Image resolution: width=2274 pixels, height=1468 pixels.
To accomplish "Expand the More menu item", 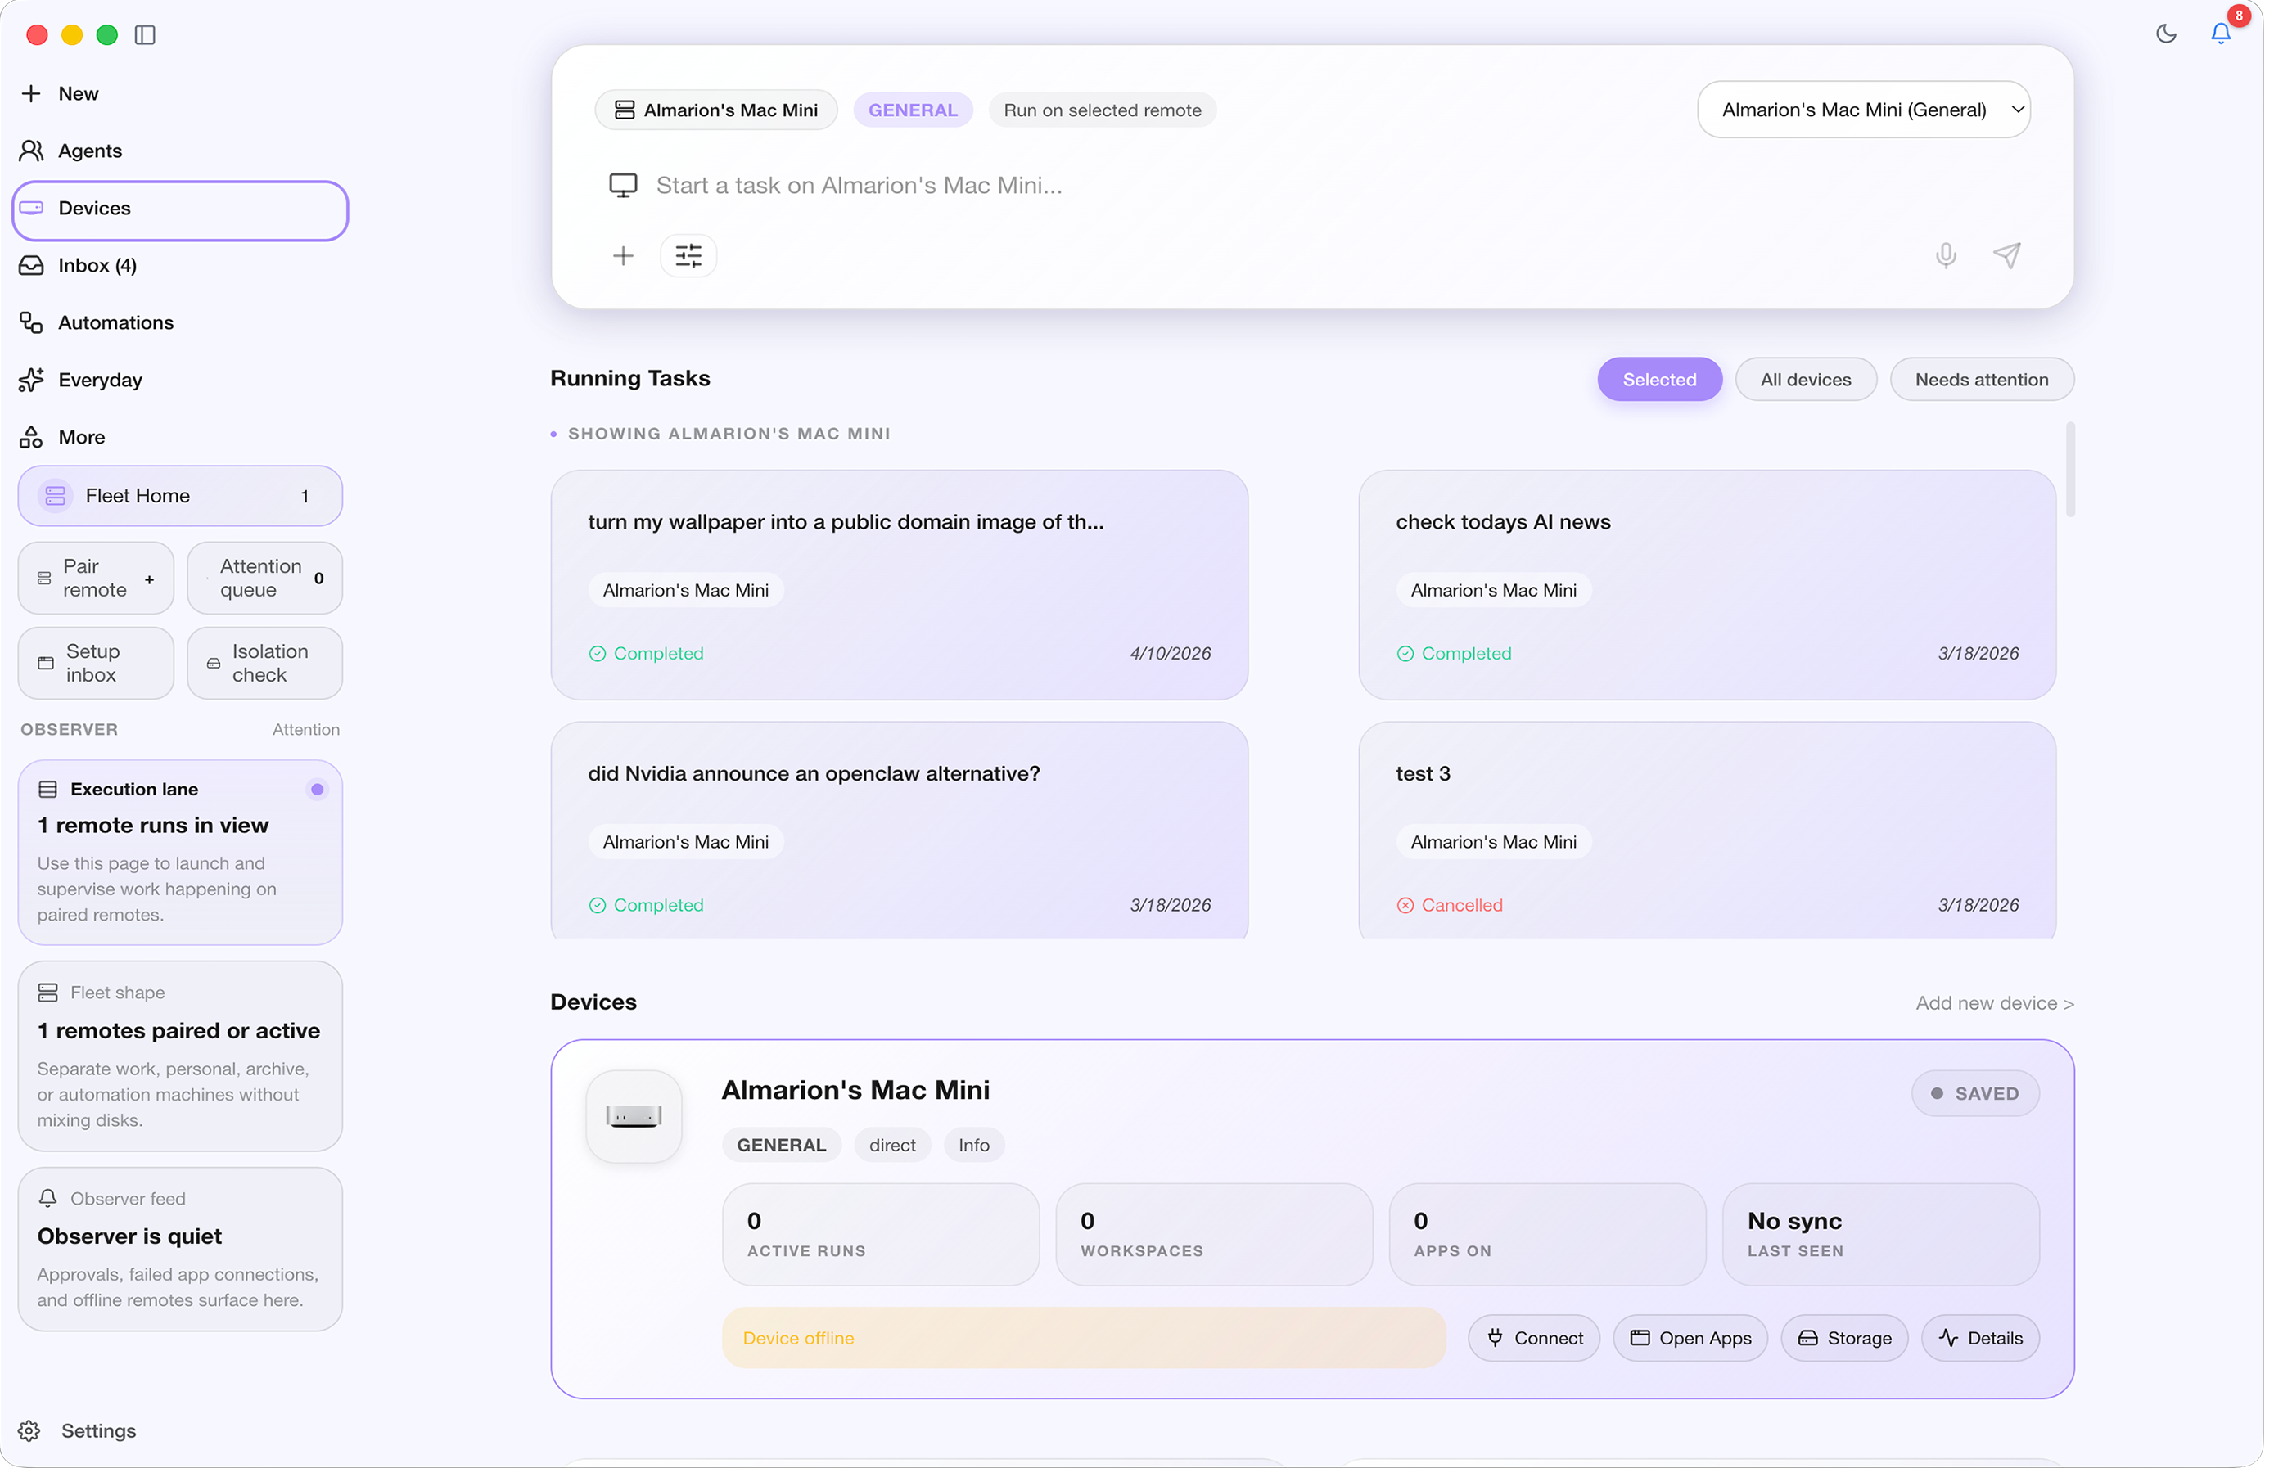I will pyautogui.click(x=62, y=437).
